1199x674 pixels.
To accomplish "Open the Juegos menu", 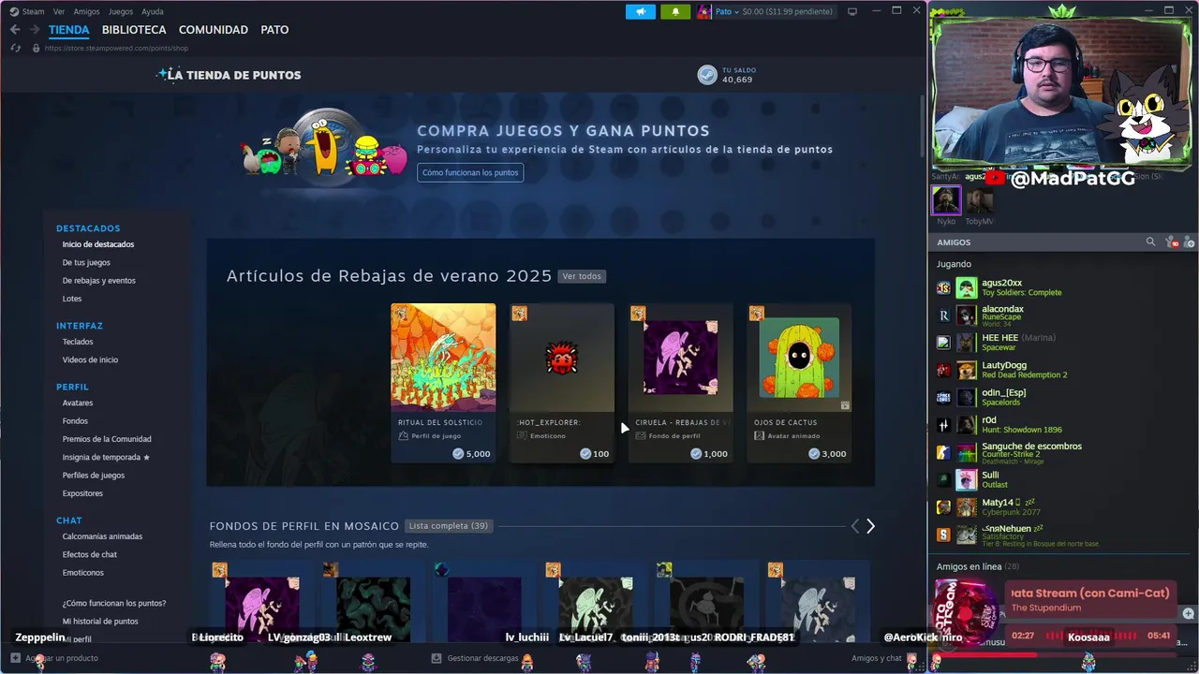I will point(121,11).
